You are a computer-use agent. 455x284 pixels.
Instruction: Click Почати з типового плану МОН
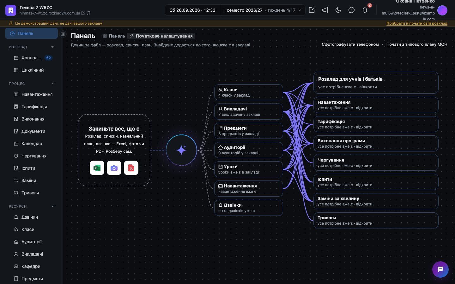pyautogui.click(x=417, y=44)
